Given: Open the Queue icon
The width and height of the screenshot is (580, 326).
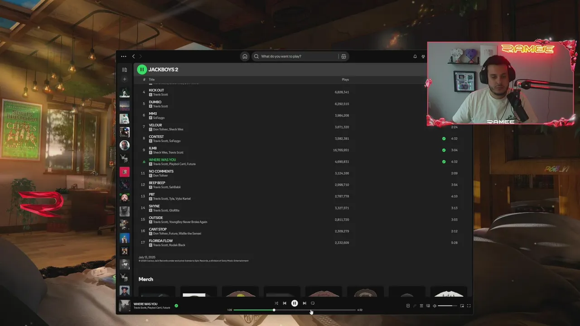Looking at the screenshot, I should click(x=421, y=306).
